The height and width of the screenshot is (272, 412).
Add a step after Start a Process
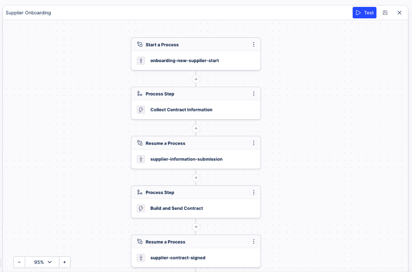click(196, 79)
